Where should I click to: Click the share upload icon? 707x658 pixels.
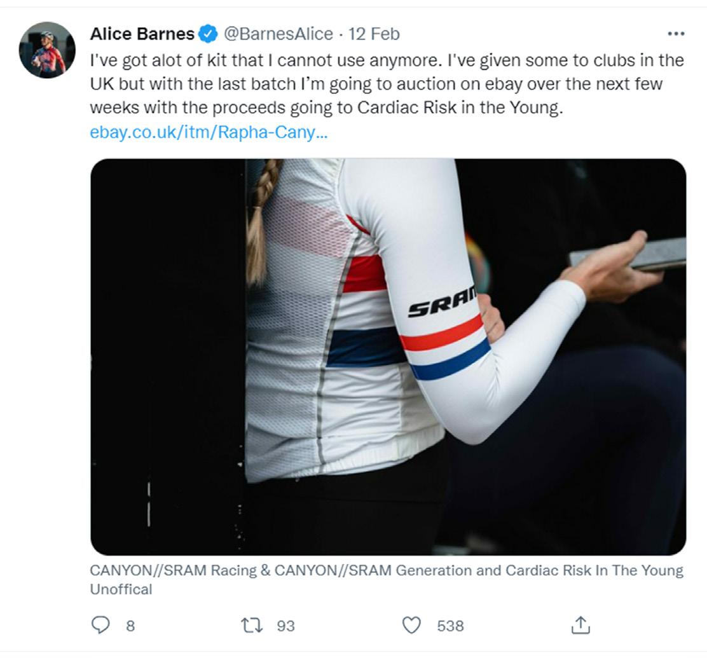tap(580, 626)
